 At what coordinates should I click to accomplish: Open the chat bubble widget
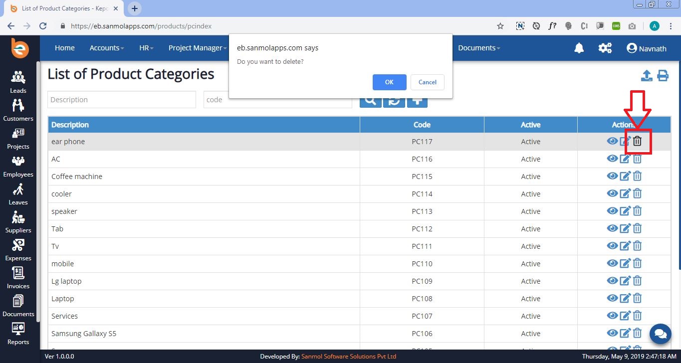coord(661,333)
